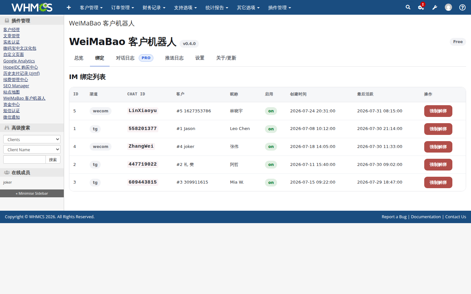Screen dimensions: 471x294
Task: Expand the 支持选项 menu
Action: coord(185,8)
